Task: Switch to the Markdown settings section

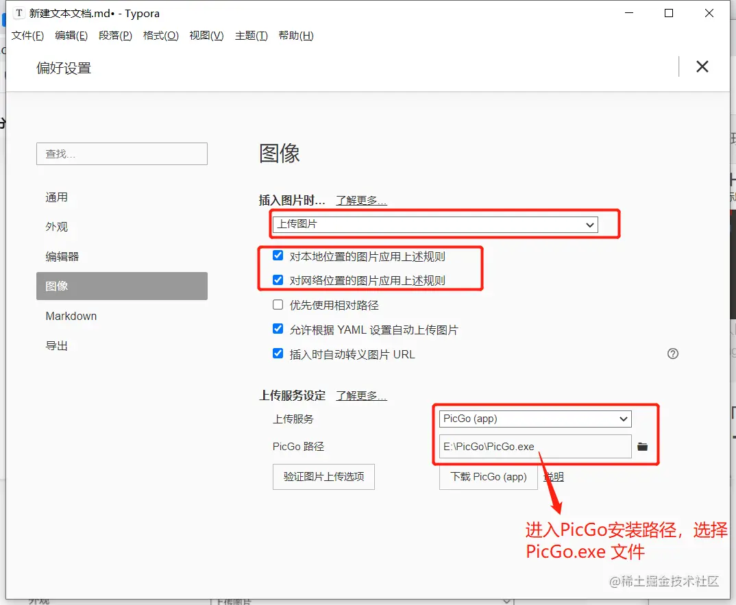Action: click(71, 316)
